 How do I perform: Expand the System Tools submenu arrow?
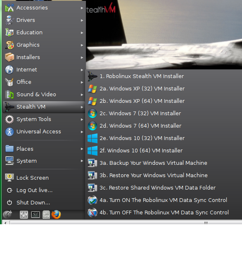[82, 119]
